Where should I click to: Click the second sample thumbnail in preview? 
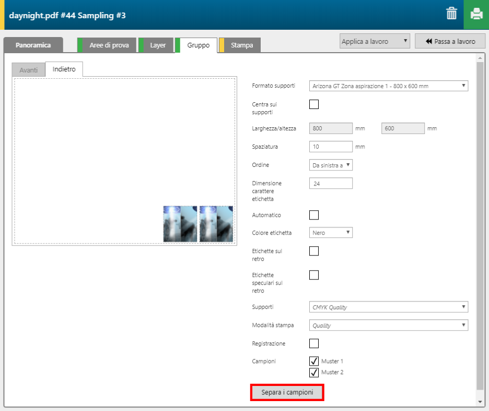tap(217, 224)
